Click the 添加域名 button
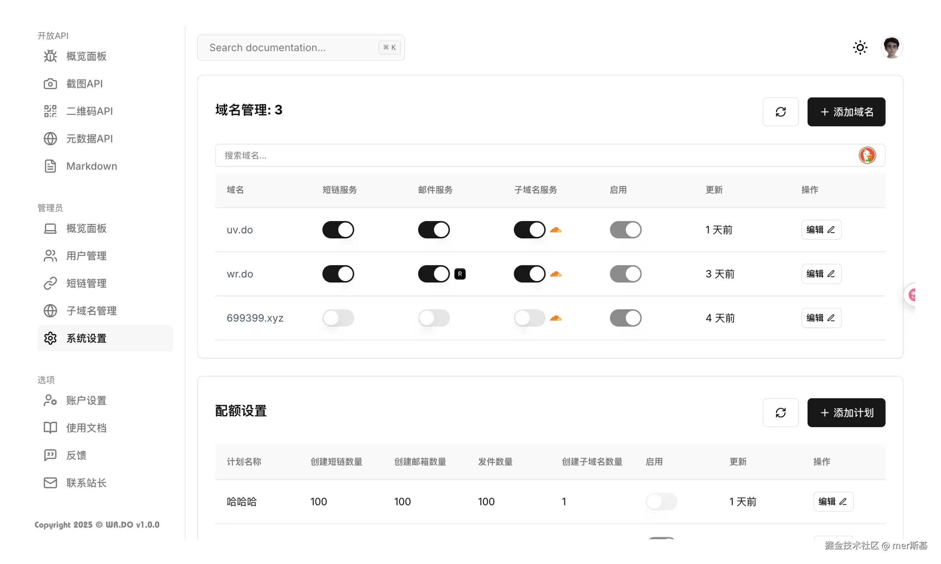 tap(846, 112)
